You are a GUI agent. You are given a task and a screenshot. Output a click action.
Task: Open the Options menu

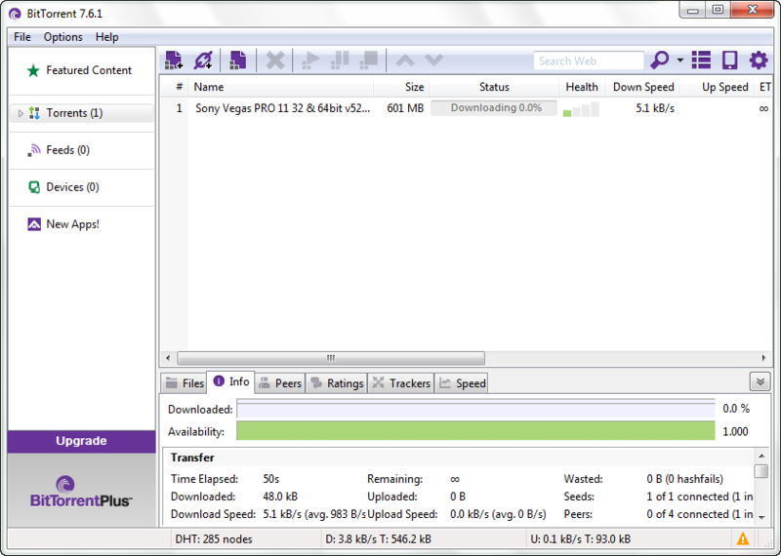[x=62, y=37]
